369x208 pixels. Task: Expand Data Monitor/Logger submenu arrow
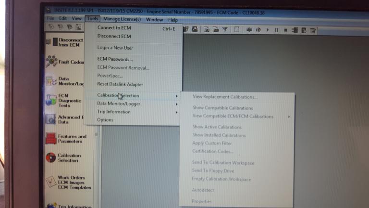tap(176, 104)
